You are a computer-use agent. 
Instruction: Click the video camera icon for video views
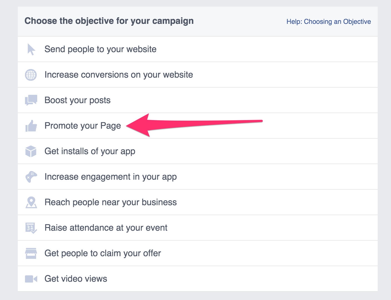tap(31, 279)
